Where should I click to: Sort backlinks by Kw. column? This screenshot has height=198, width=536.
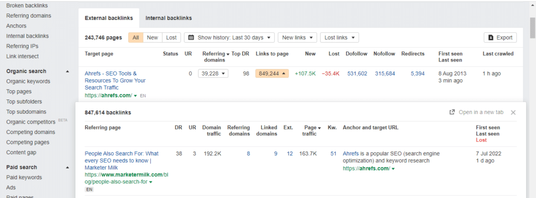[x=332, y=128]
